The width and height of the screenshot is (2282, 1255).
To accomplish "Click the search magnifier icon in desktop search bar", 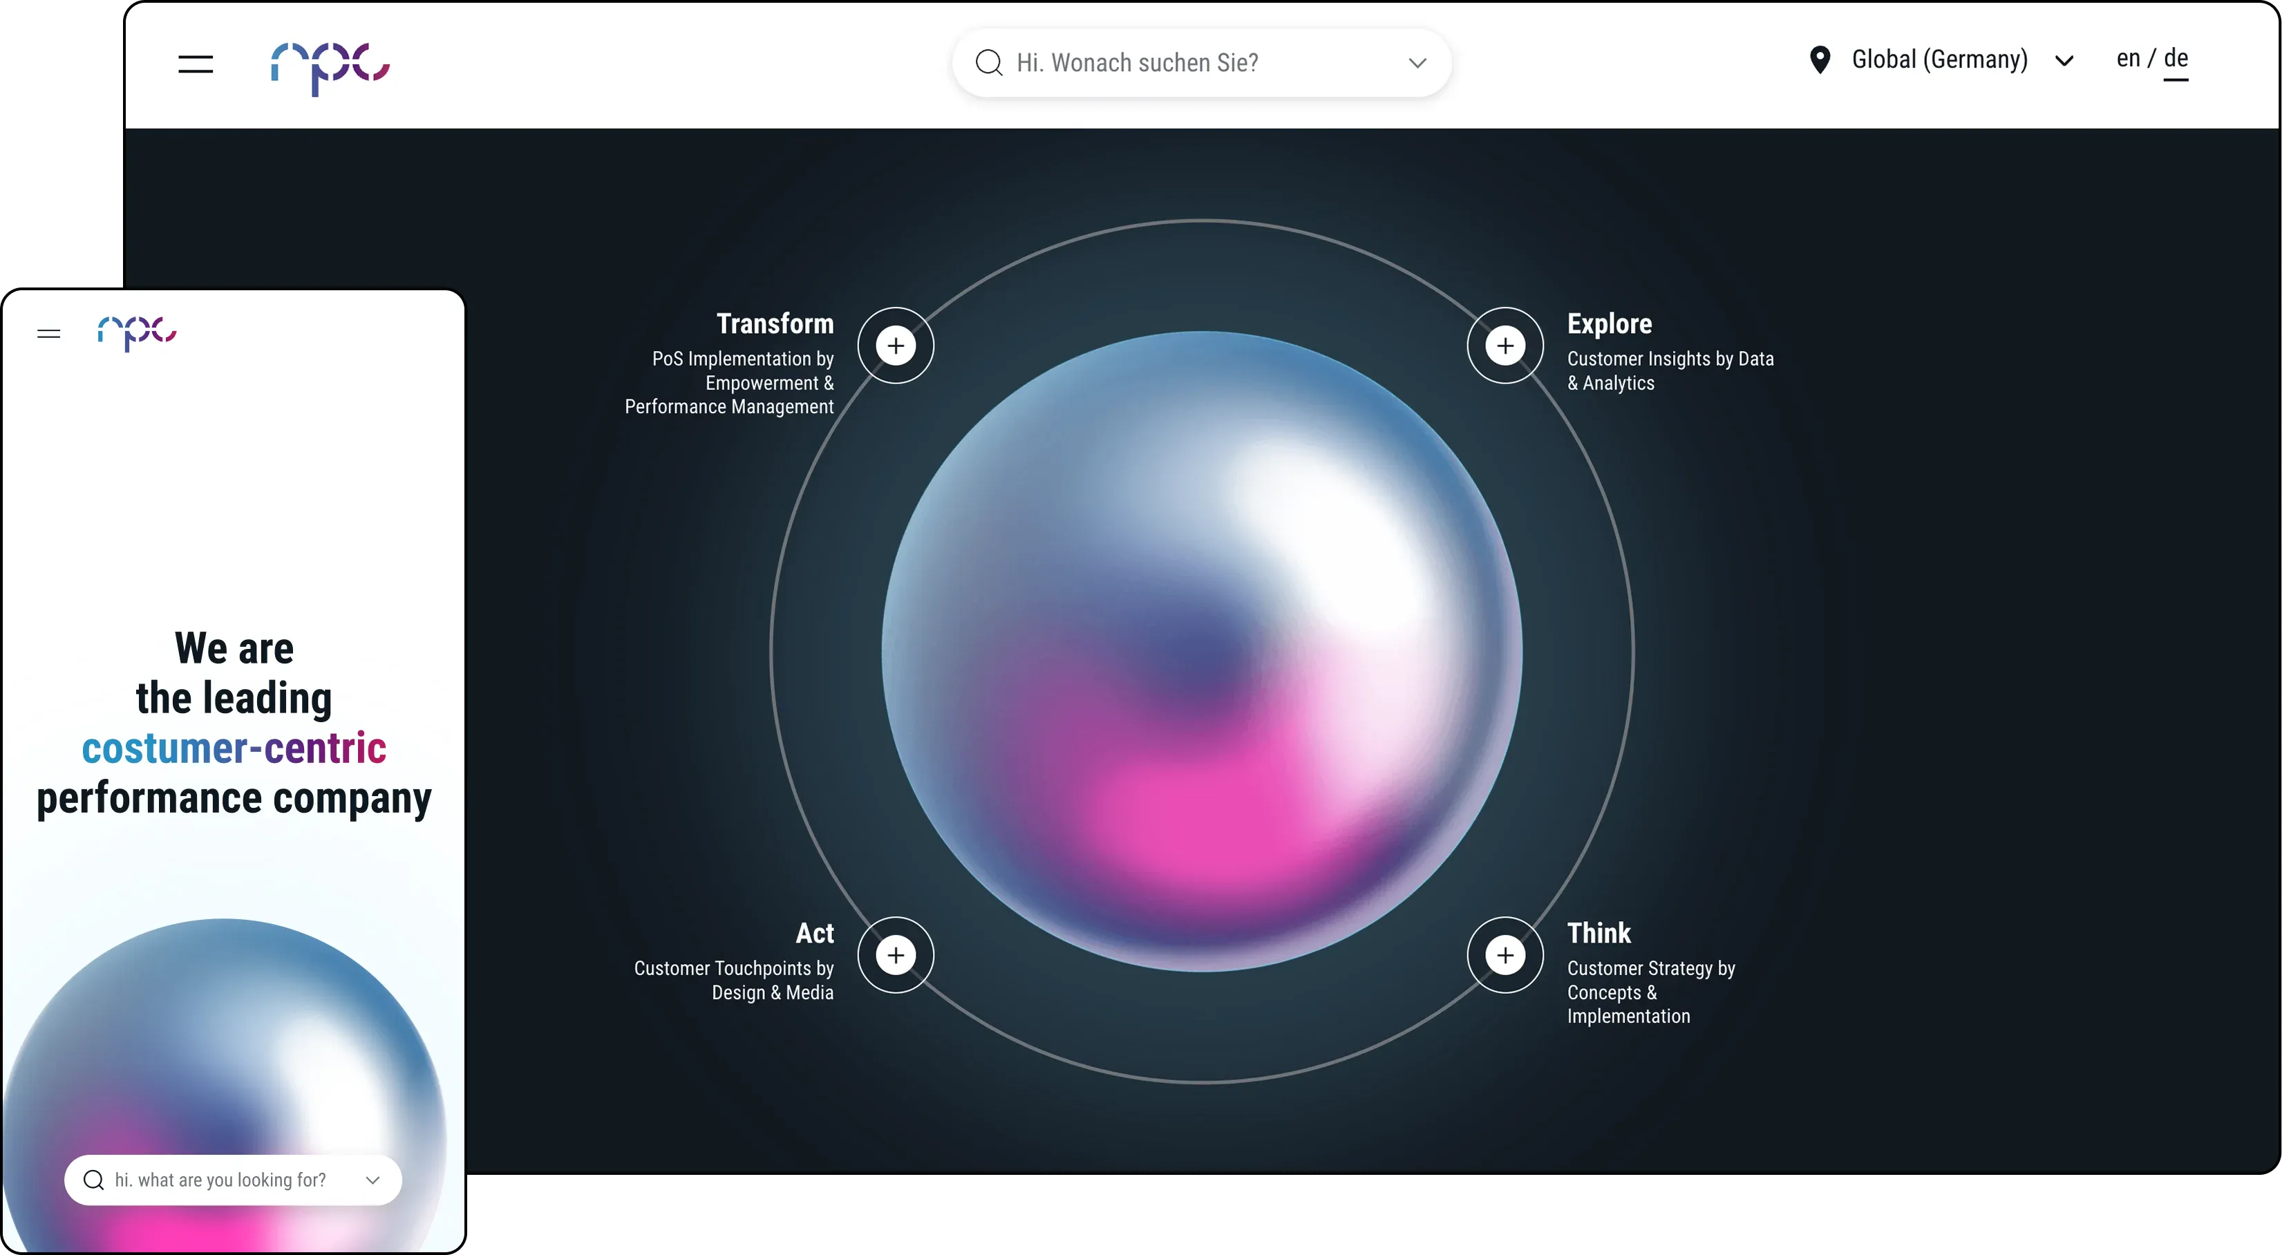I will (989, 63).
